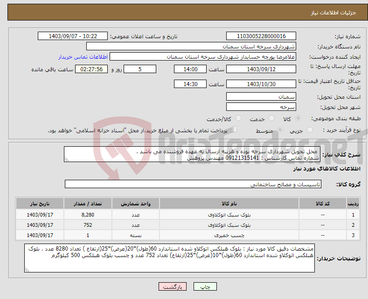The image size is (368, 299).
Task: Click the general description text area
Action: click(x=192, y=155)
